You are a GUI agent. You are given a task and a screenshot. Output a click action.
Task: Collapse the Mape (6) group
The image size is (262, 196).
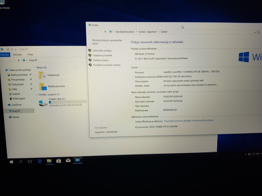35,67
